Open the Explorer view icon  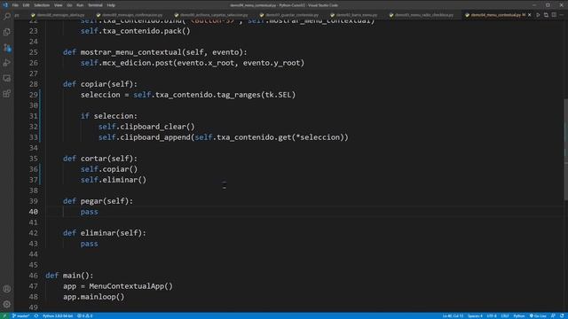pyautogui.click(x=6, y=32)
